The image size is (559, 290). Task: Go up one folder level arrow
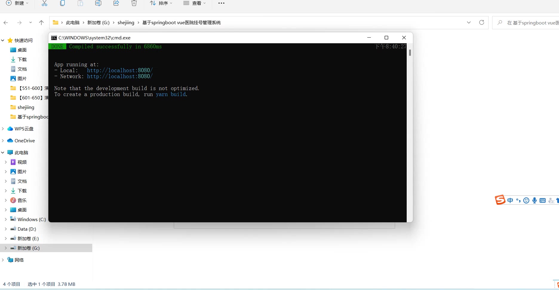(x=42, y=23)
